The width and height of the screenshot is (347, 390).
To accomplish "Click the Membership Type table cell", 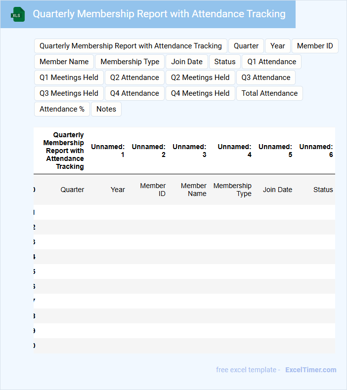I will 232,190.
